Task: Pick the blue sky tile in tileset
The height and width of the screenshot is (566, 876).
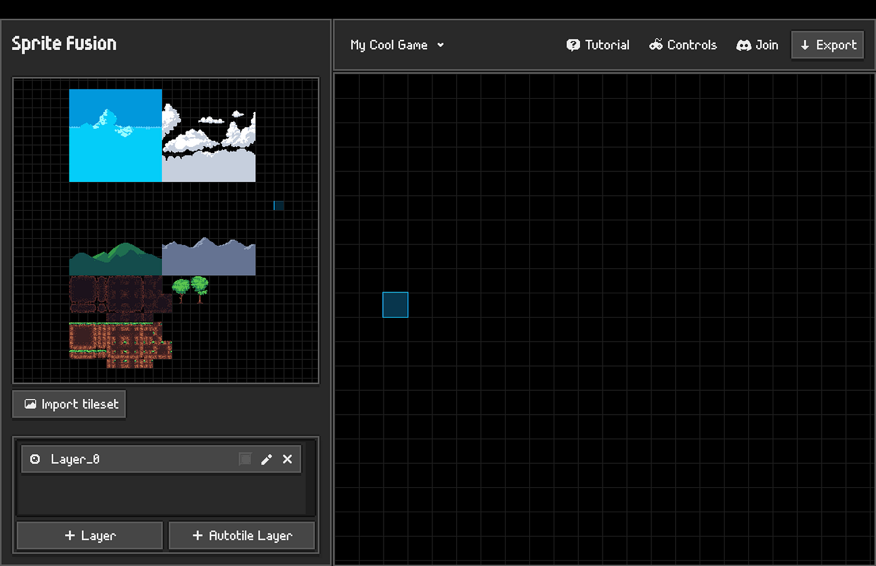Action: pos(116,136)
